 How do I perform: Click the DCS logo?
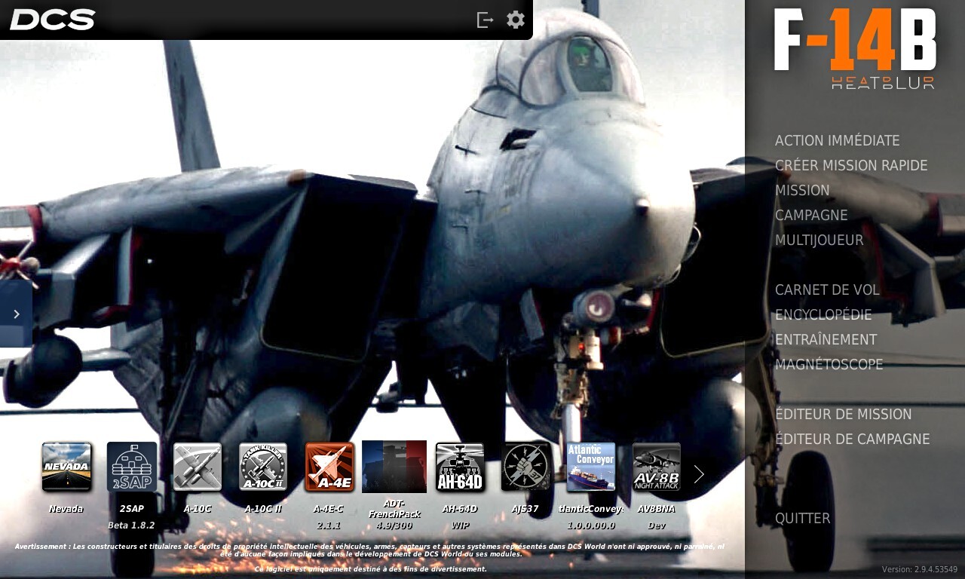pos(53,20)
